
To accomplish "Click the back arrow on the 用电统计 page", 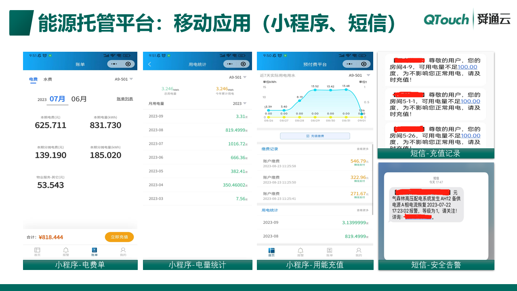I will point(149,63).
